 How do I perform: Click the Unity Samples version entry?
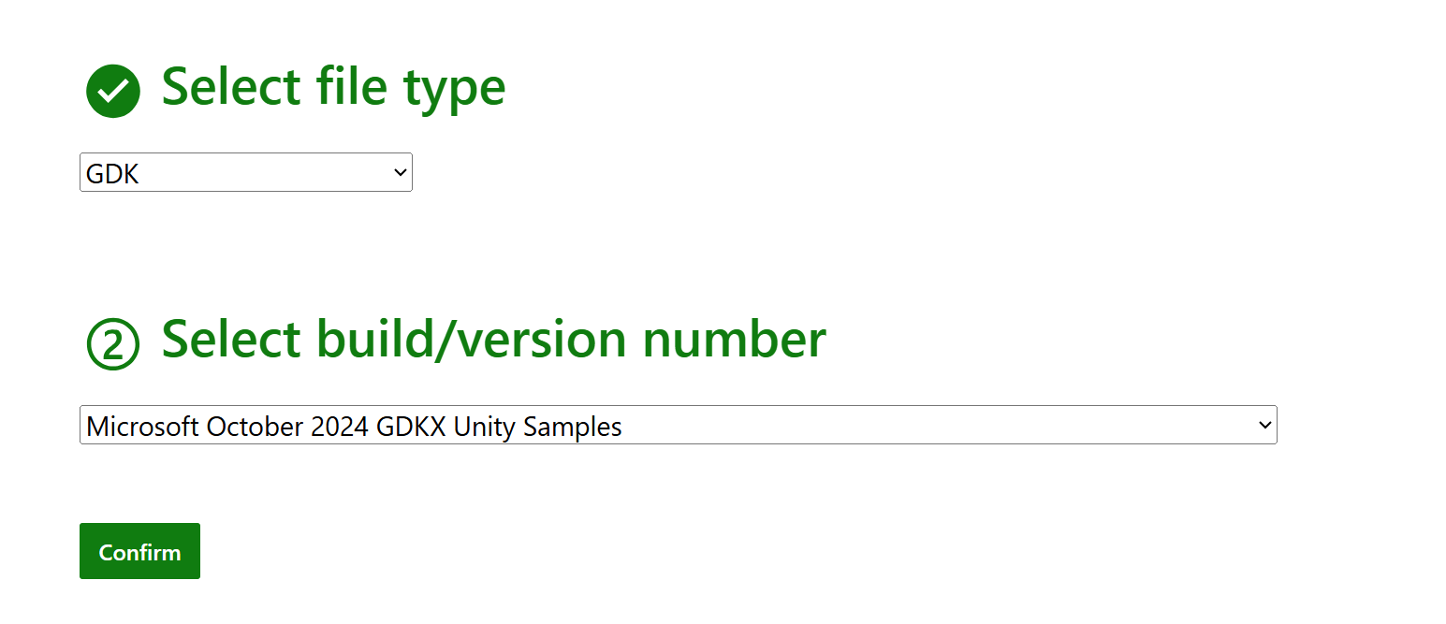click(354, 426)
